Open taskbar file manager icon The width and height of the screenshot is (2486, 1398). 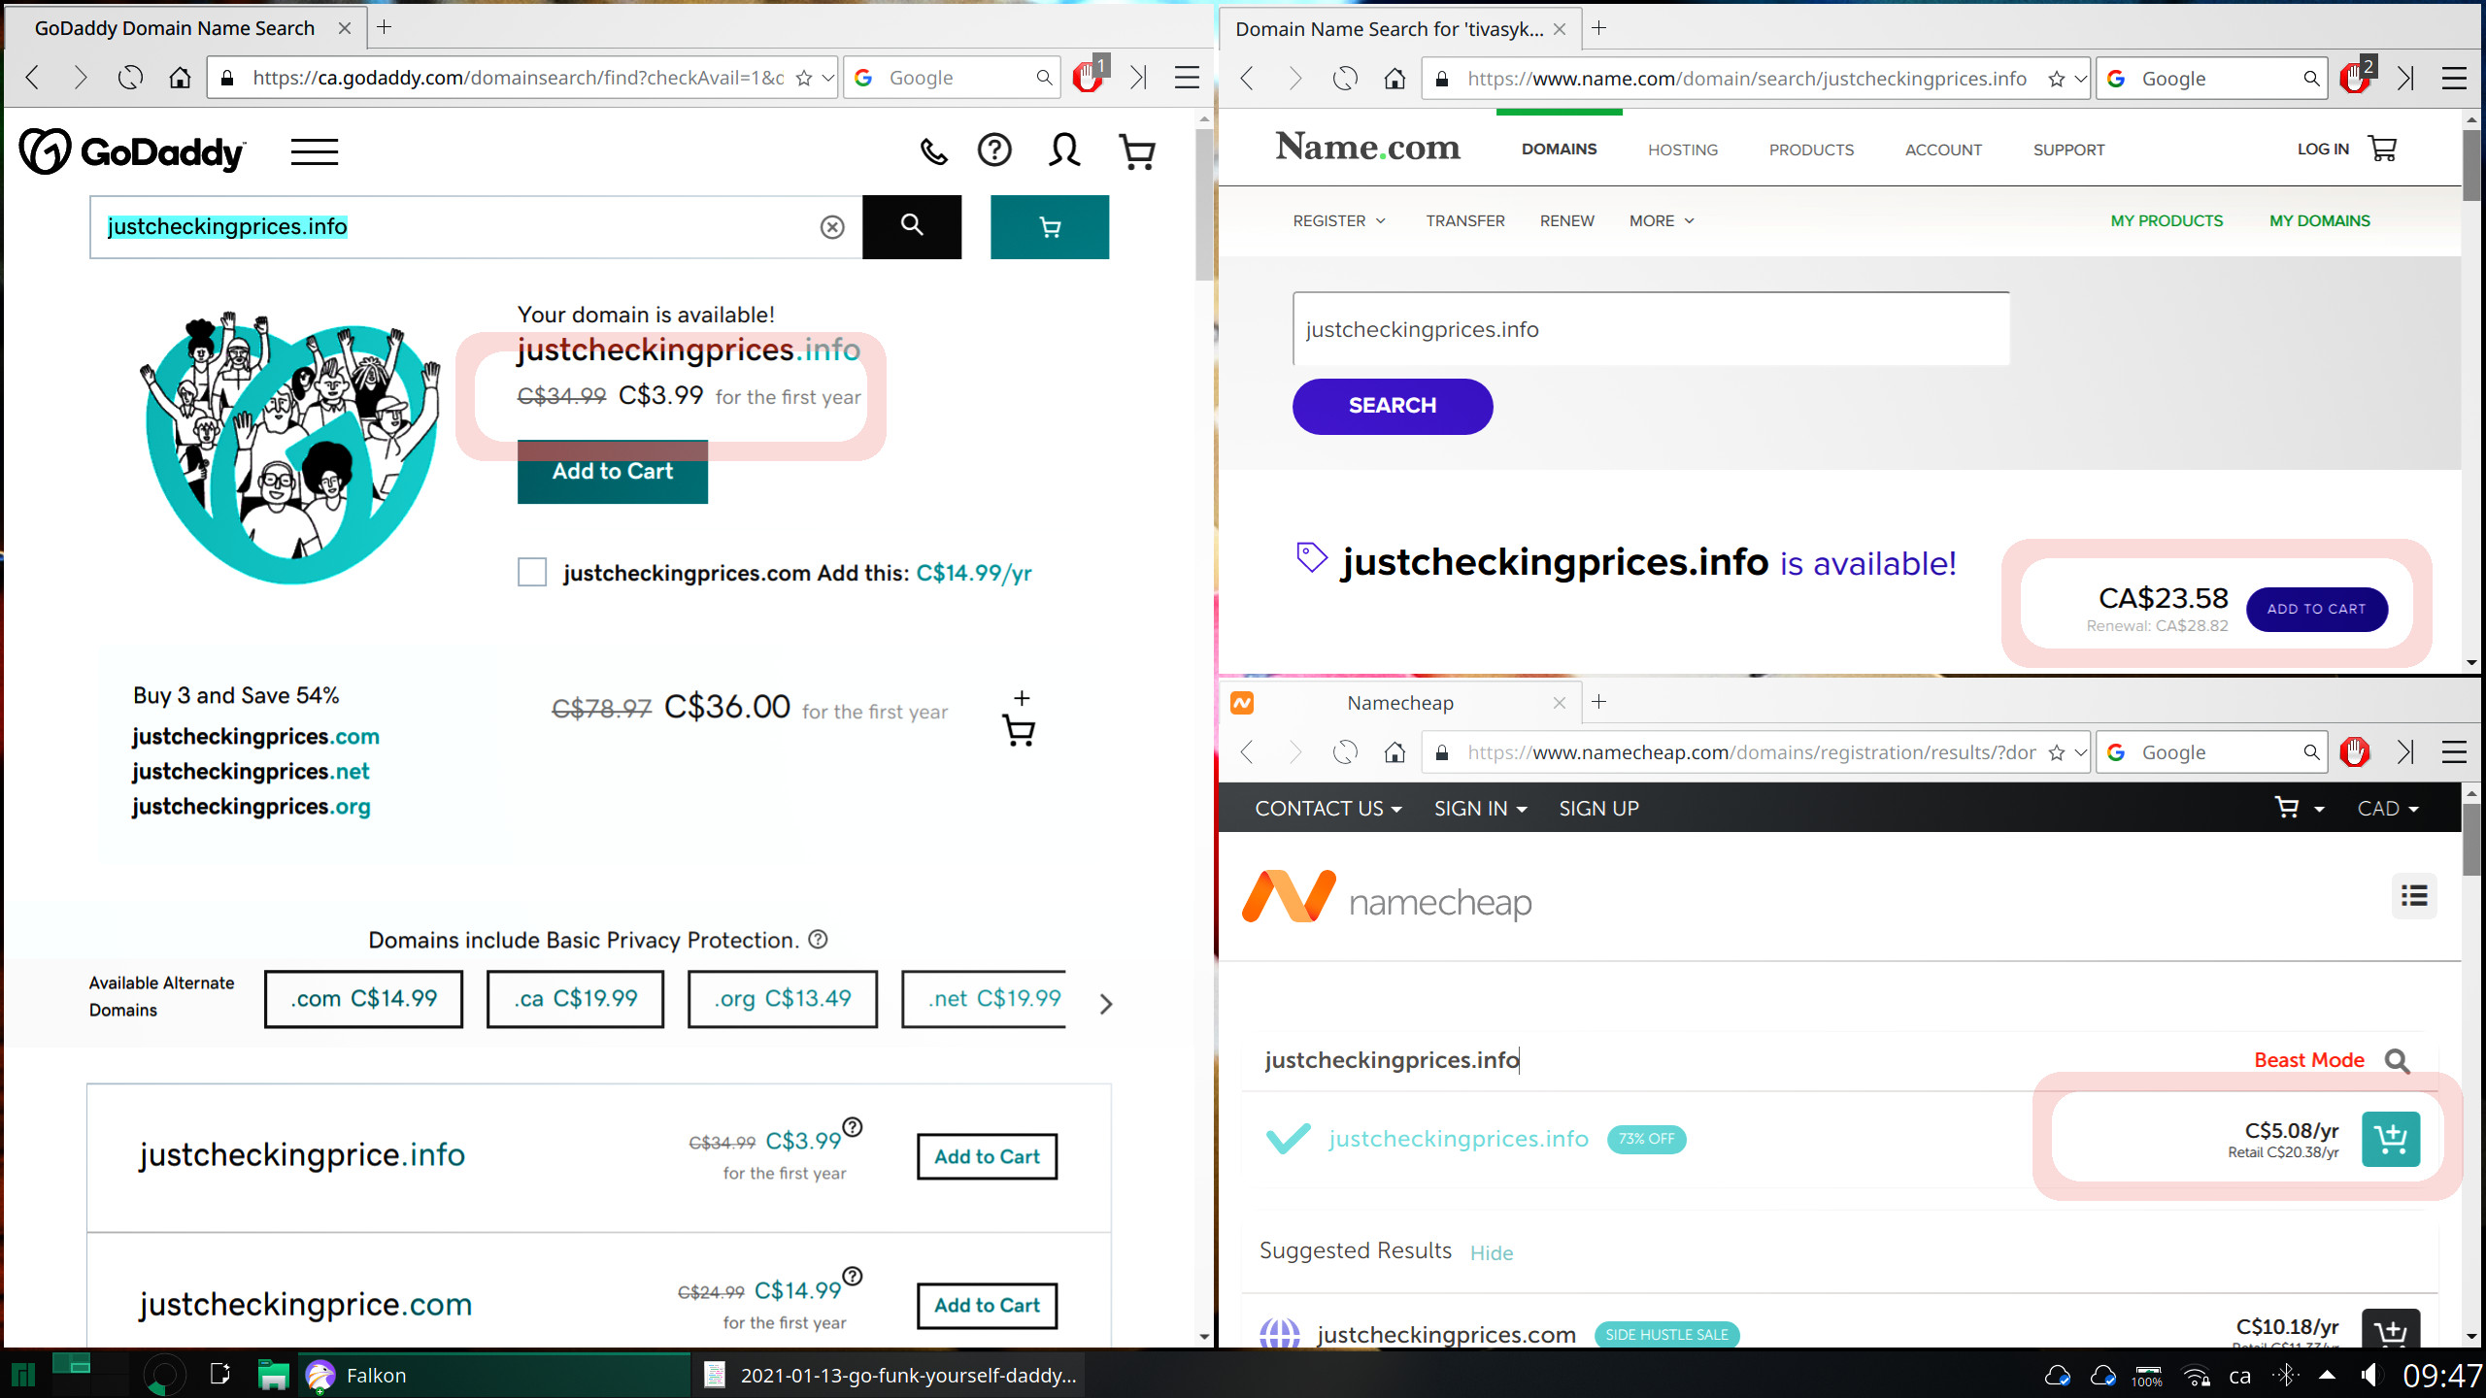coord(273,1375)
